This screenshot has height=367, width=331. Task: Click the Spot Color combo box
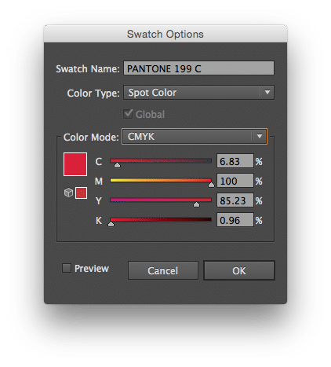198,92
